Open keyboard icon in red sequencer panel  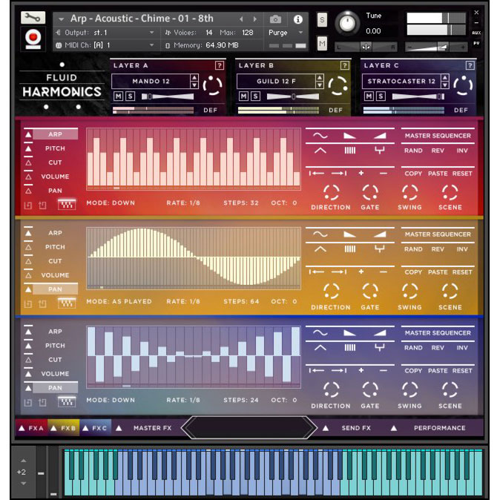(67, 205)
